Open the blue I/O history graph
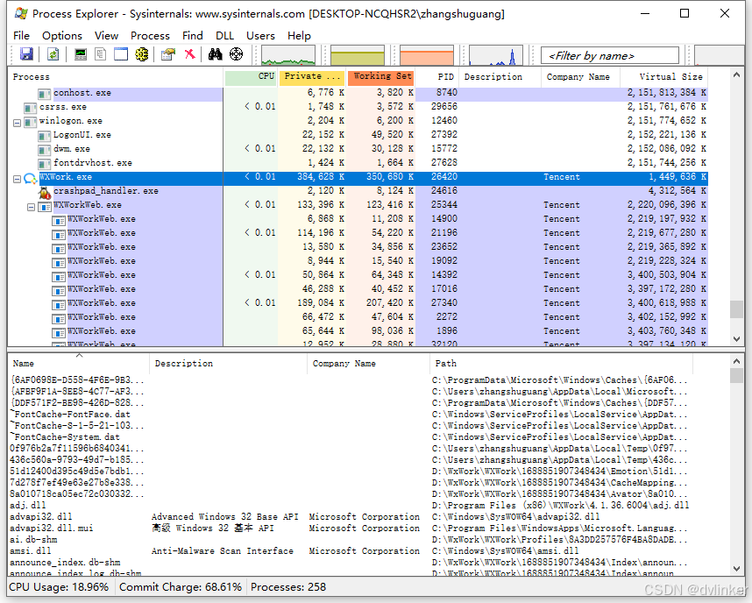This screenshot has width=752, height=603. tap(495, 55)
